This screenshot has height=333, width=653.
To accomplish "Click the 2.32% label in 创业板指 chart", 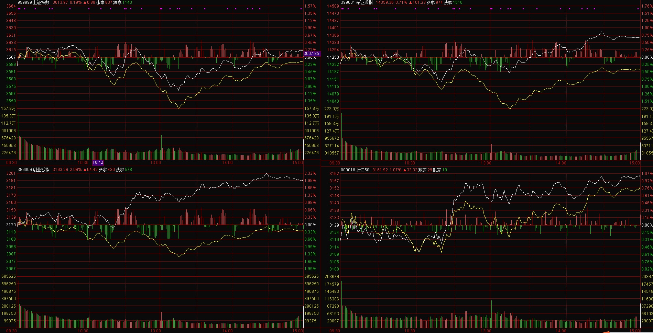I will [310, 173].
